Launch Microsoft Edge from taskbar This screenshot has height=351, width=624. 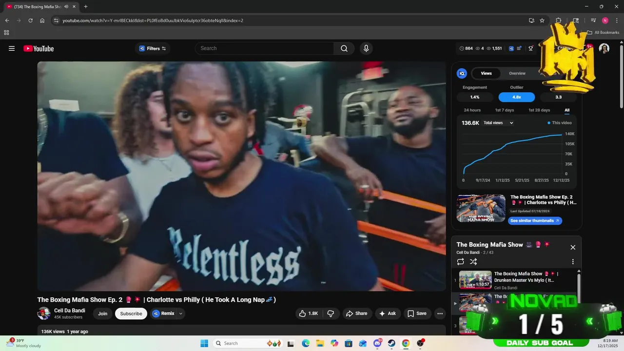click(x=306, y=343)
